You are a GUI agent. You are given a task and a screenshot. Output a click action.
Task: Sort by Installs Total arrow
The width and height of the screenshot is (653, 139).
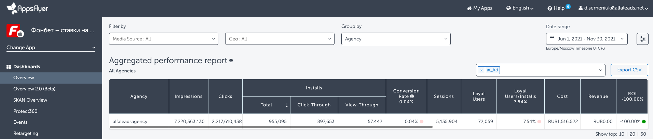tap(287, 105)
